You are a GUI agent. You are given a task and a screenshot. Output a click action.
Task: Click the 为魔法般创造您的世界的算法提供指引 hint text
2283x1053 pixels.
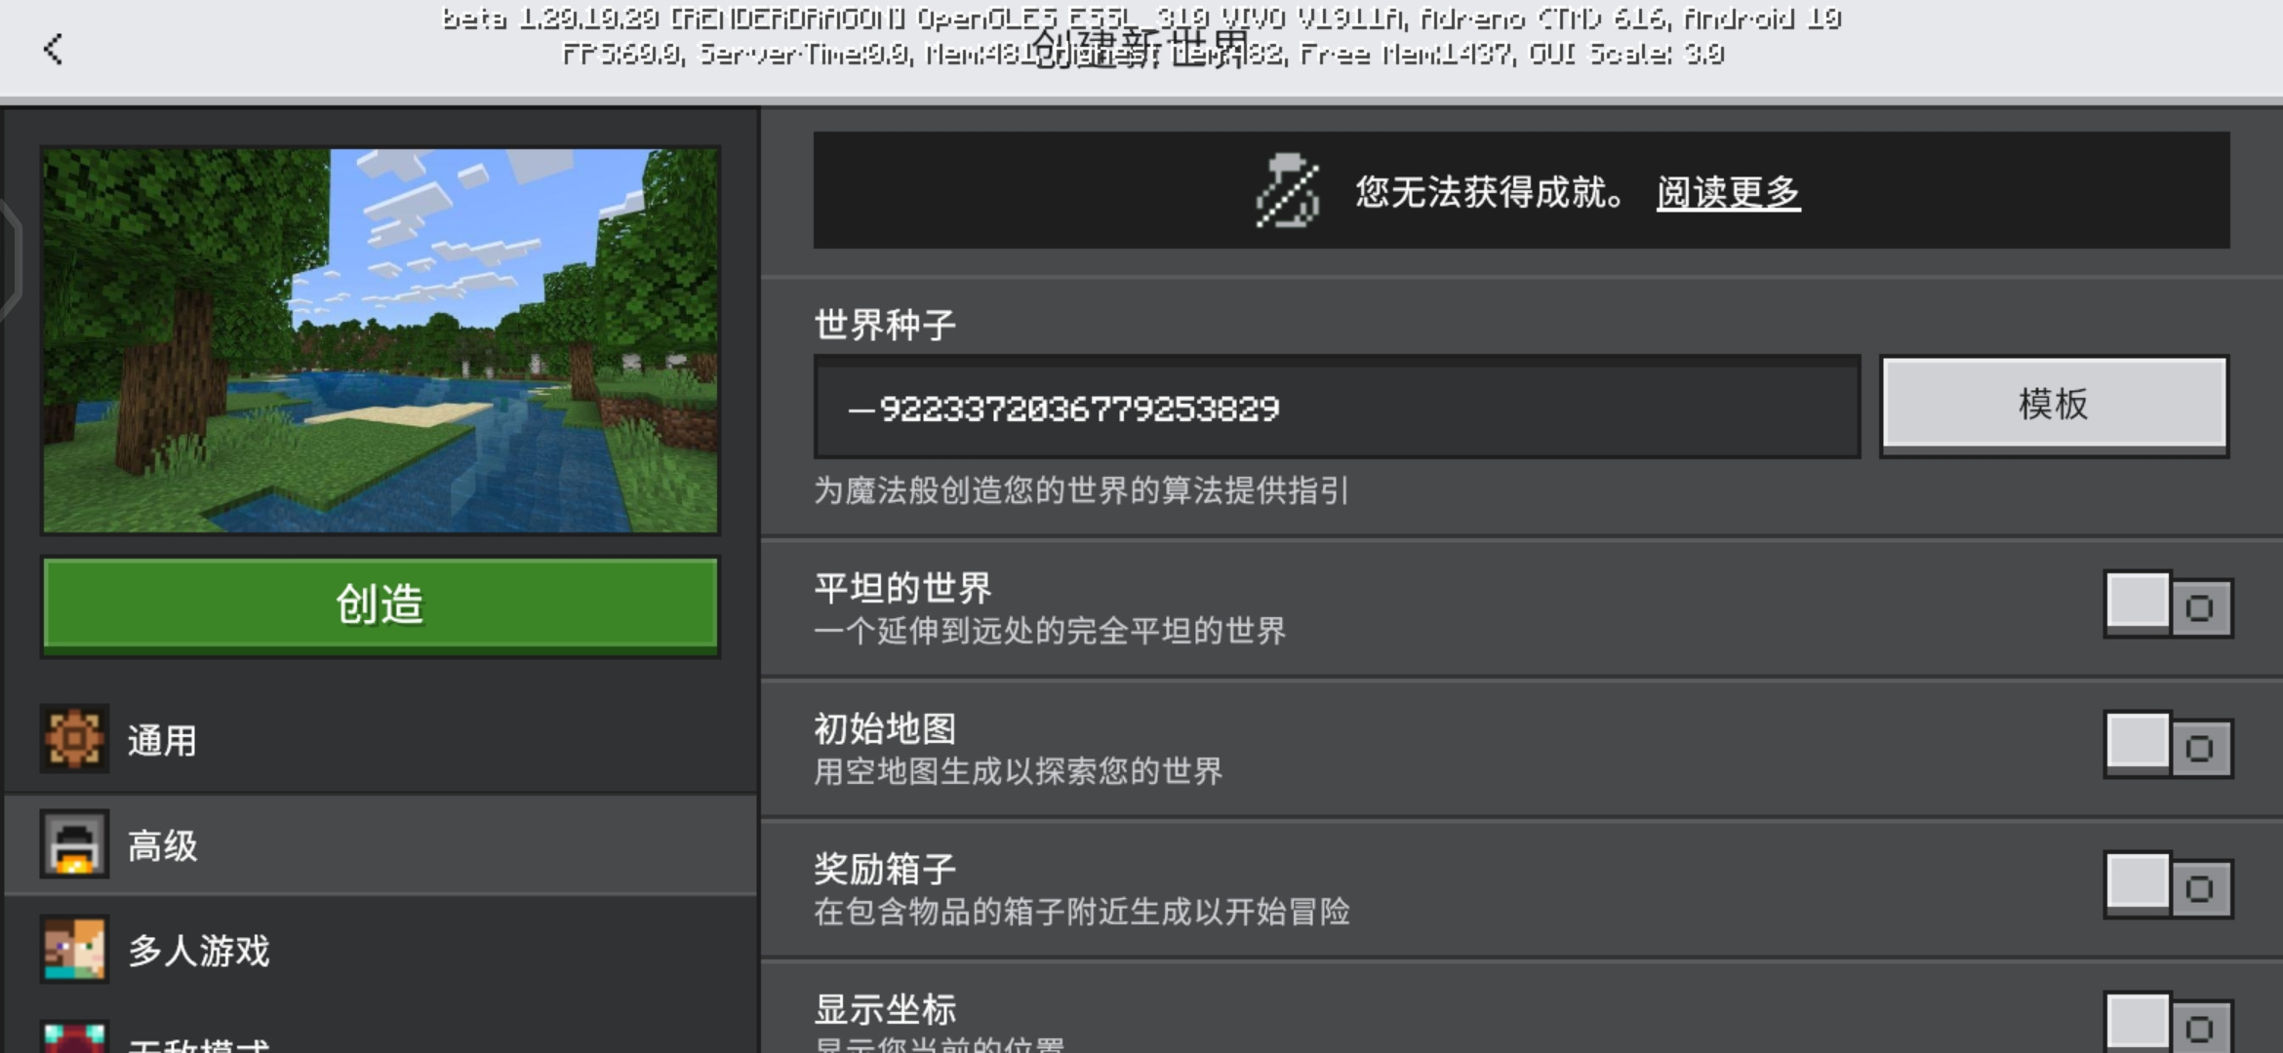click(x=1082, y=490)
